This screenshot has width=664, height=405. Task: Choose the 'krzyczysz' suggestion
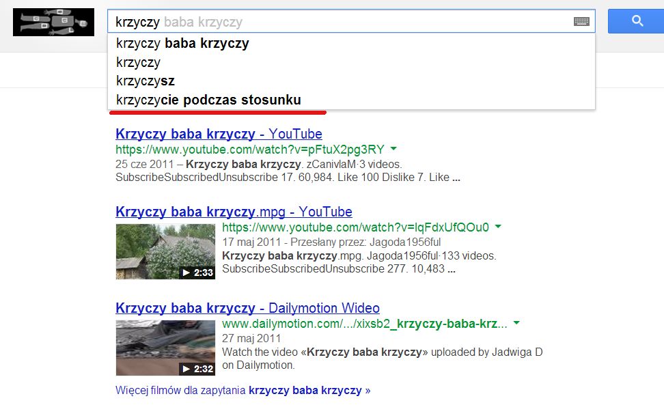(352, 81)
